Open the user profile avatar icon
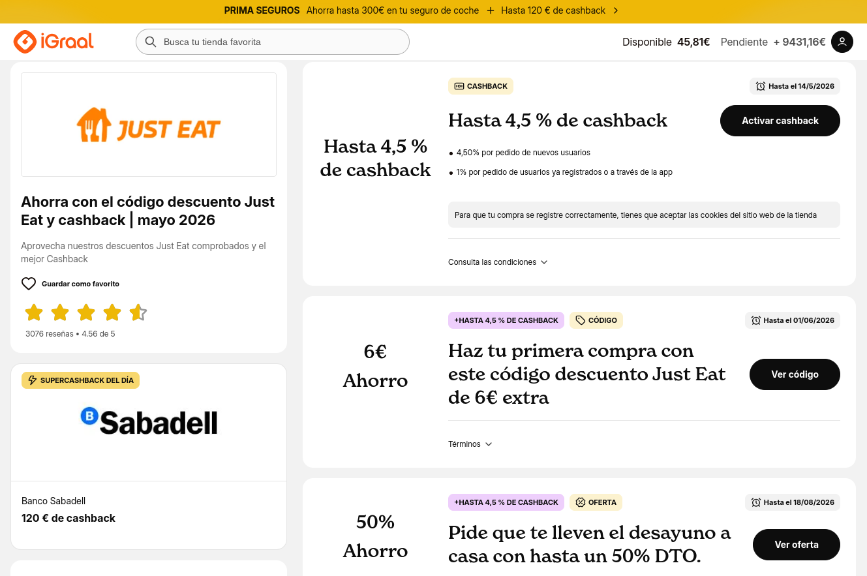This screenshot has height=576, width=867. click(x=842, y=42)
